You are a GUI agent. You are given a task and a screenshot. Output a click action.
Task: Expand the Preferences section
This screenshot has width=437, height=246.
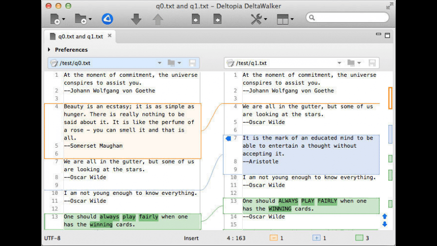pos(49,50)
